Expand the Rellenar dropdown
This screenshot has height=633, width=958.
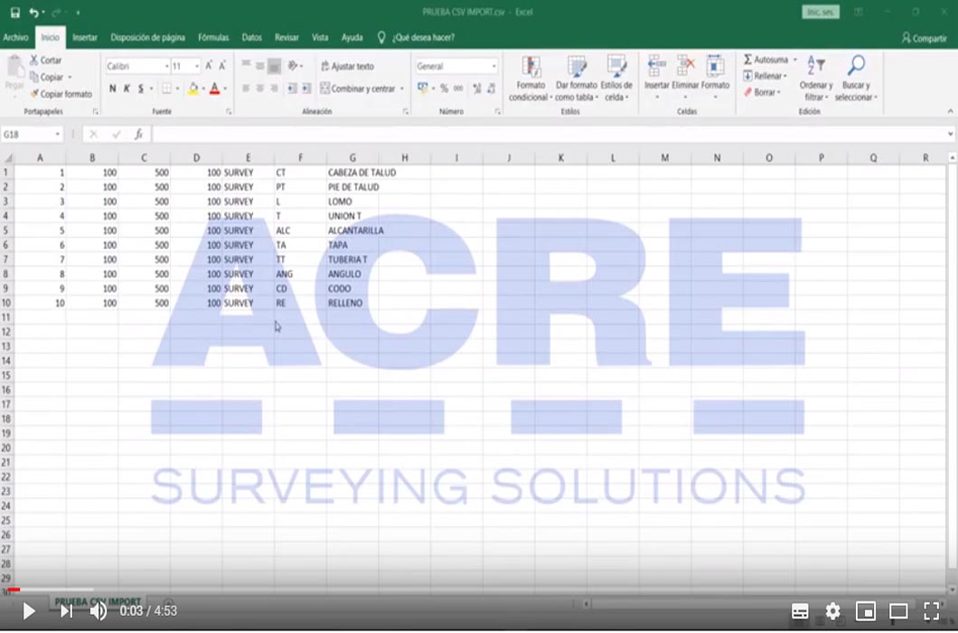[x=784, y=77]
